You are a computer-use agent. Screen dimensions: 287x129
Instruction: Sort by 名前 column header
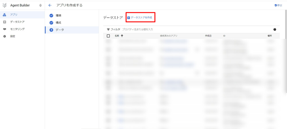(x=117, y=36)
